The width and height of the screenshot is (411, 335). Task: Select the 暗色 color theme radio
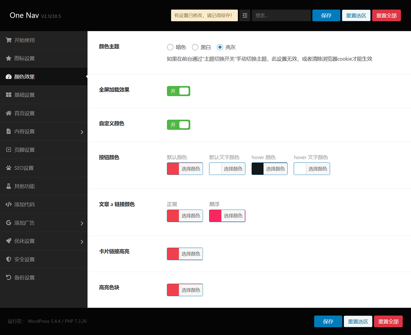[170, 47]
